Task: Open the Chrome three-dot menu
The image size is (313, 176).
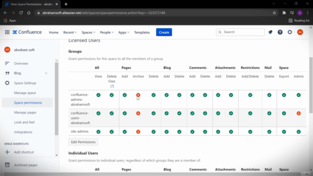Action: point(308,13)
